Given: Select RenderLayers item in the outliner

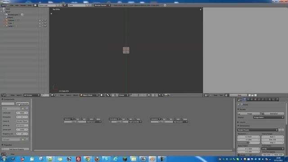Looking at the screenshot, I should pyautogui.click(x=13, y=15).
